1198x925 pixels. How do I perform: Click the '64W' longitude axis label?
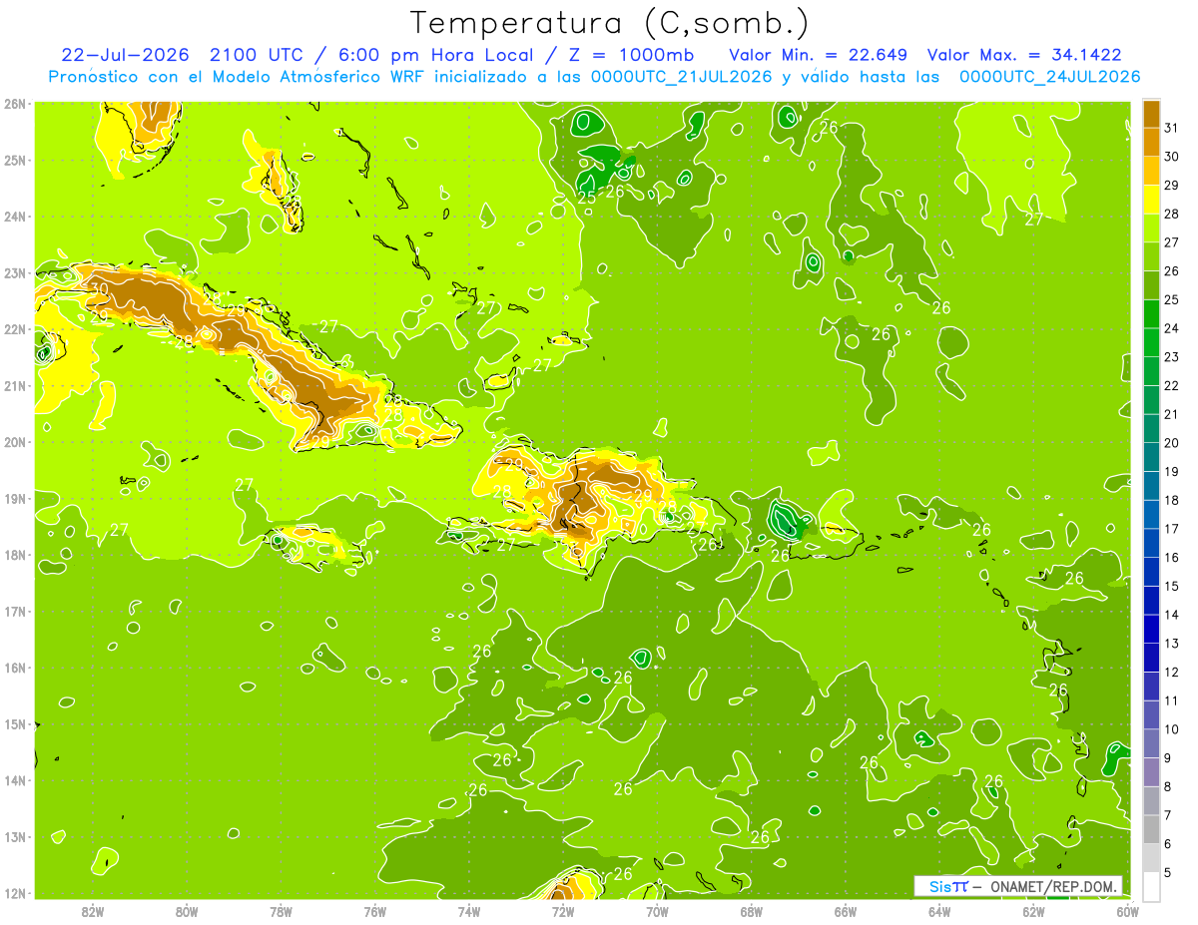(939, 910)
